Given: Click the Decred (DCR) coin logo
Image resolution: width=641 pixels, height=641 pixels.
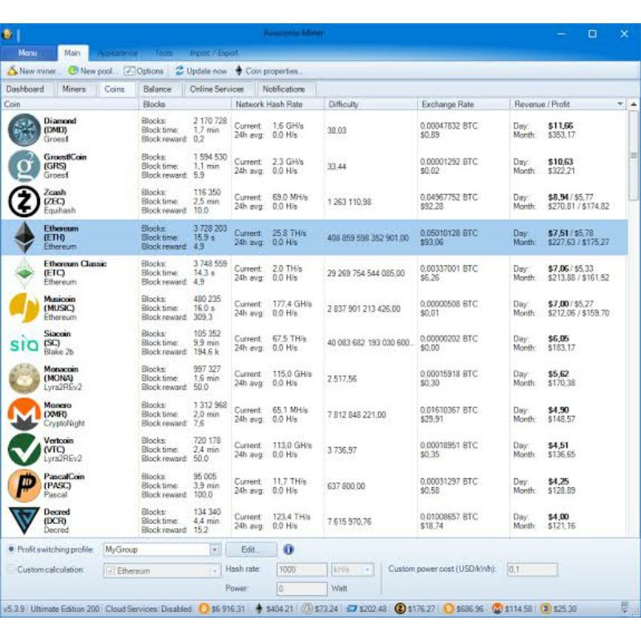Looking at the screenshot, I should (24, 521).
